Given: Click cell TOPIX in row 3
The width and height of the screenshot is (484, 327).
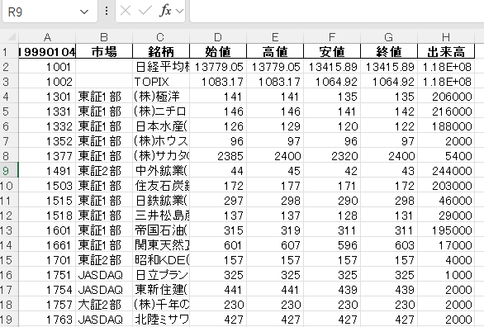Looking at the screenshot, I should [x=161, y=81].
